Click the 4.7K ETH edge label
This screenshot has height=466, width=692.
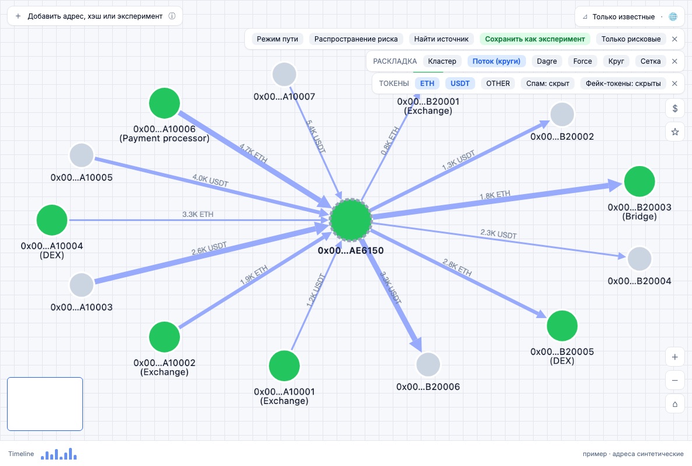(253, 154)
